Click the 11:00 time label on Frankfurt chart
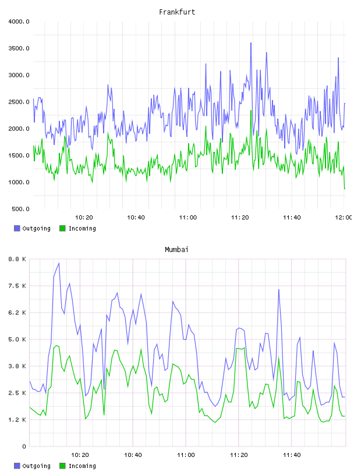Screen dimensions: 354x475 (x=188, y=218)
